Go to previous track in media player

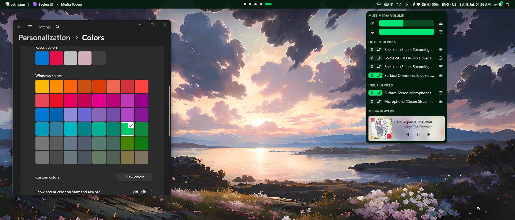coord(408,134)
